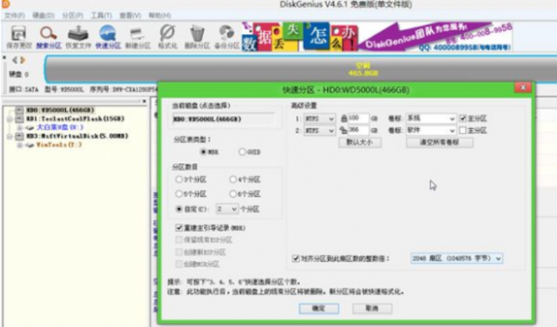The height and width of the screenshot is (327, 557).
Task: Select the Format (格式化) toolbar icon
Action: (167, 37)
